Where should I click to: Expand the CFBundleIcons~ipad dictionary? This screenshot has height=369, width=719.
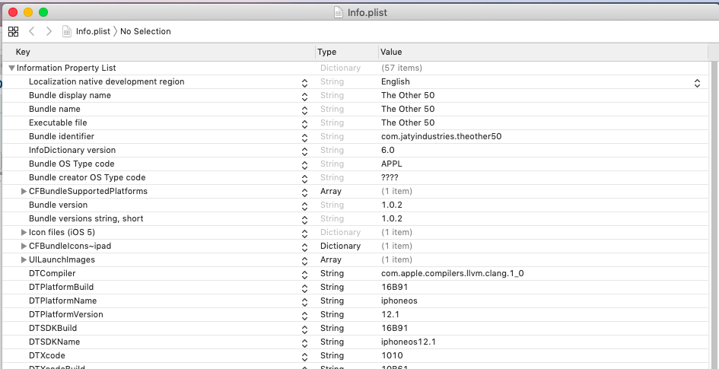tap(24, 246)
